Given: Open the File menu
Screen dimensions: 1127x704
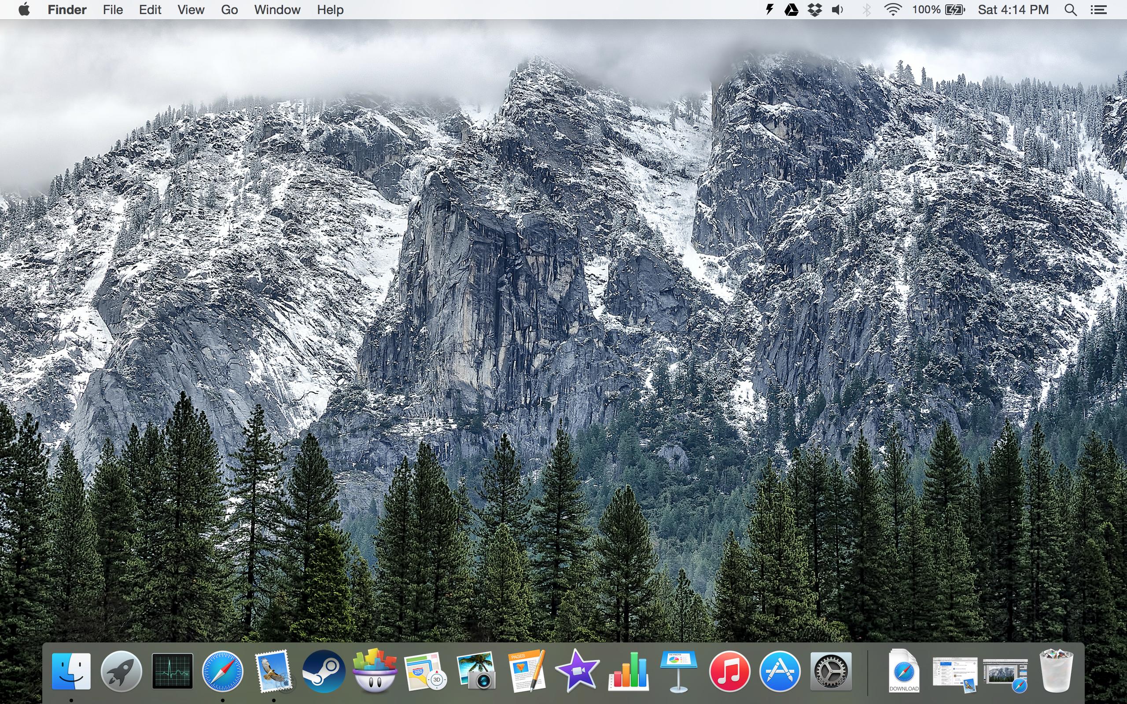Looking at the screenshot, I should coord(113,10).
